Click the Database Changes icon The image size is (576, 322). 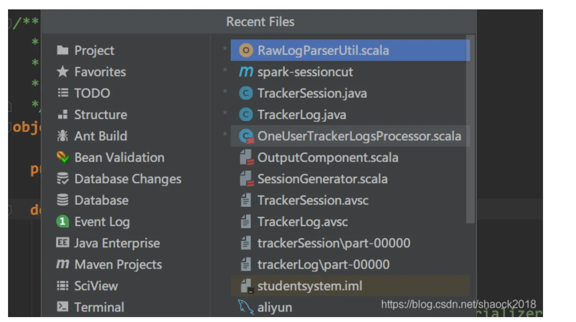pyautogui.click(x=63, y=179)
